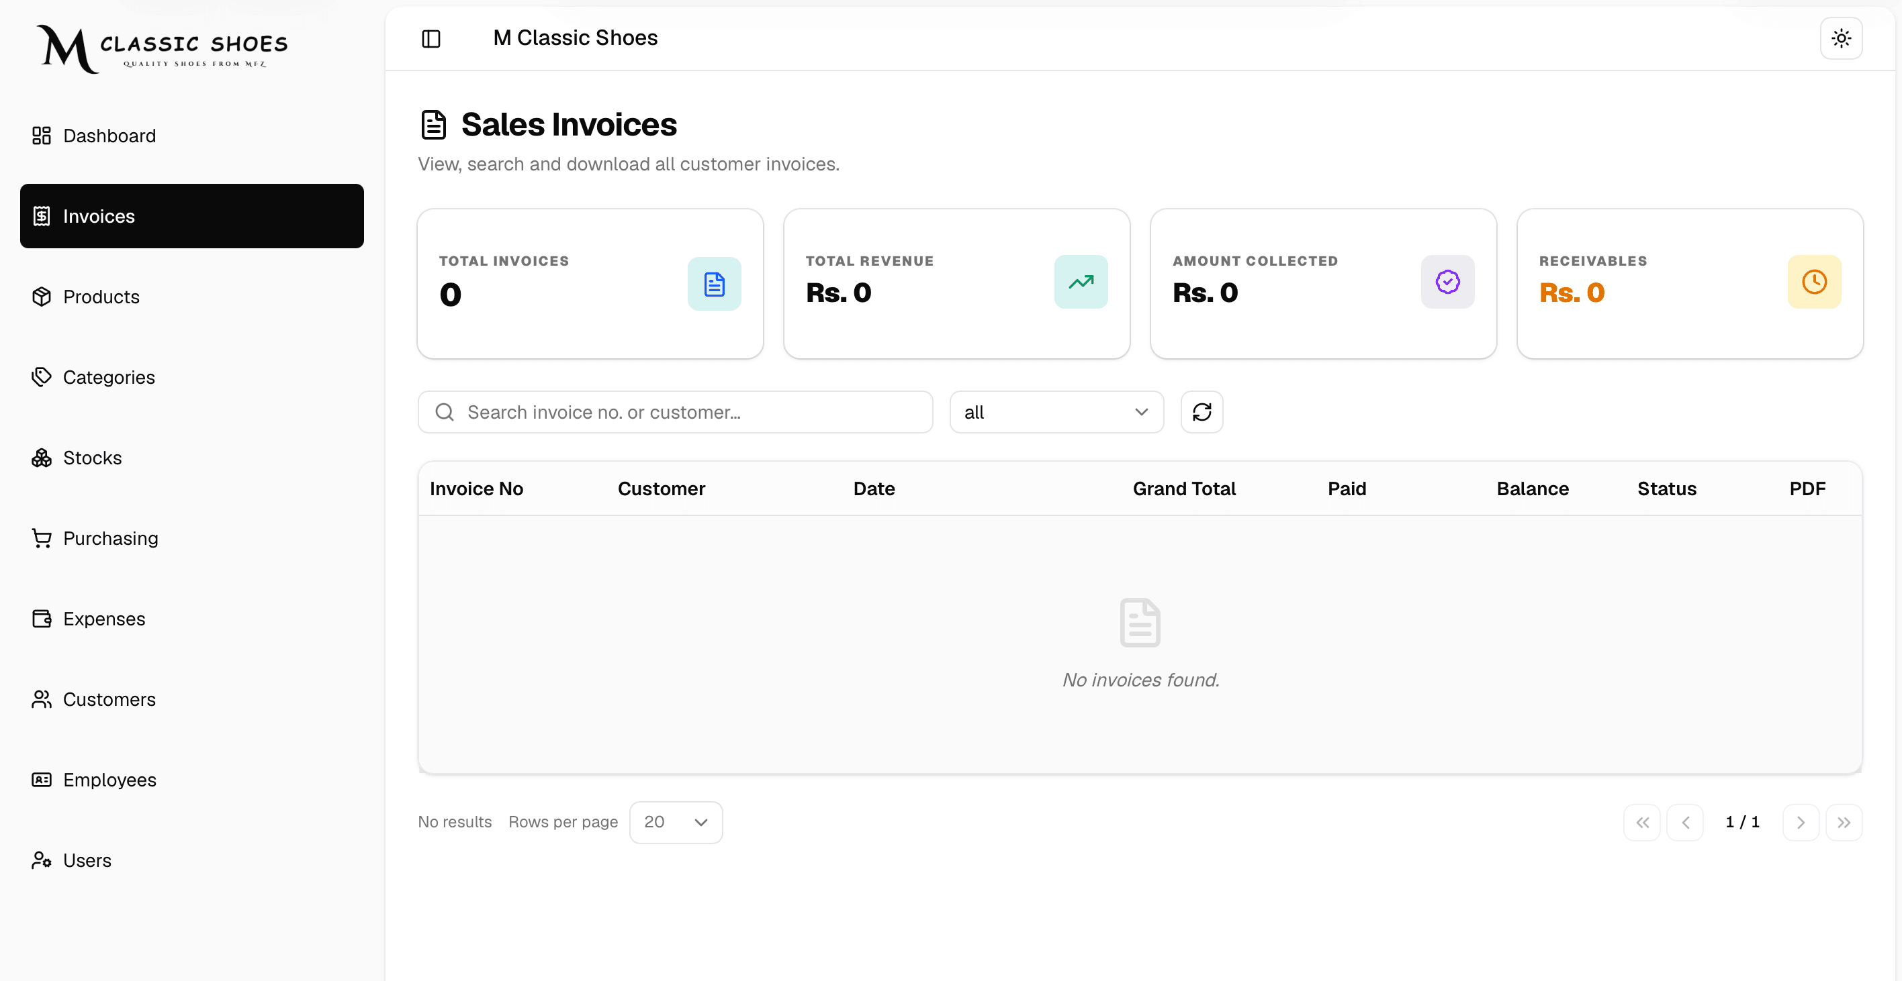Click the PDF column header
The width and height of the screenshot is (1902, 981).
1807,488
